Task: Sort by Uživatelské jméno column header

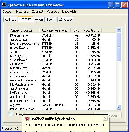Action: pos(55,30)
